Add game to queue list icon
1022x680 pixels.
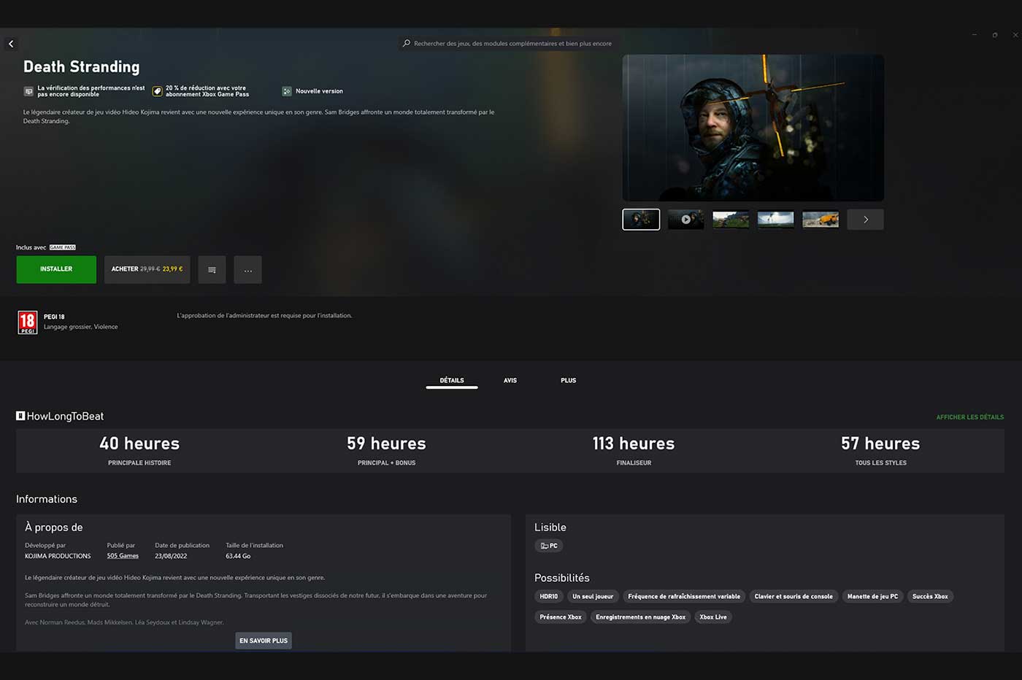tap(212, 270)
